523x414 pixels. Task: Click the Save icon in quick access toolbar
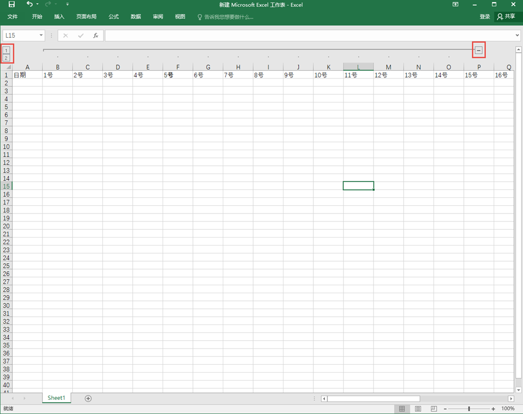[x=12, y=5]
